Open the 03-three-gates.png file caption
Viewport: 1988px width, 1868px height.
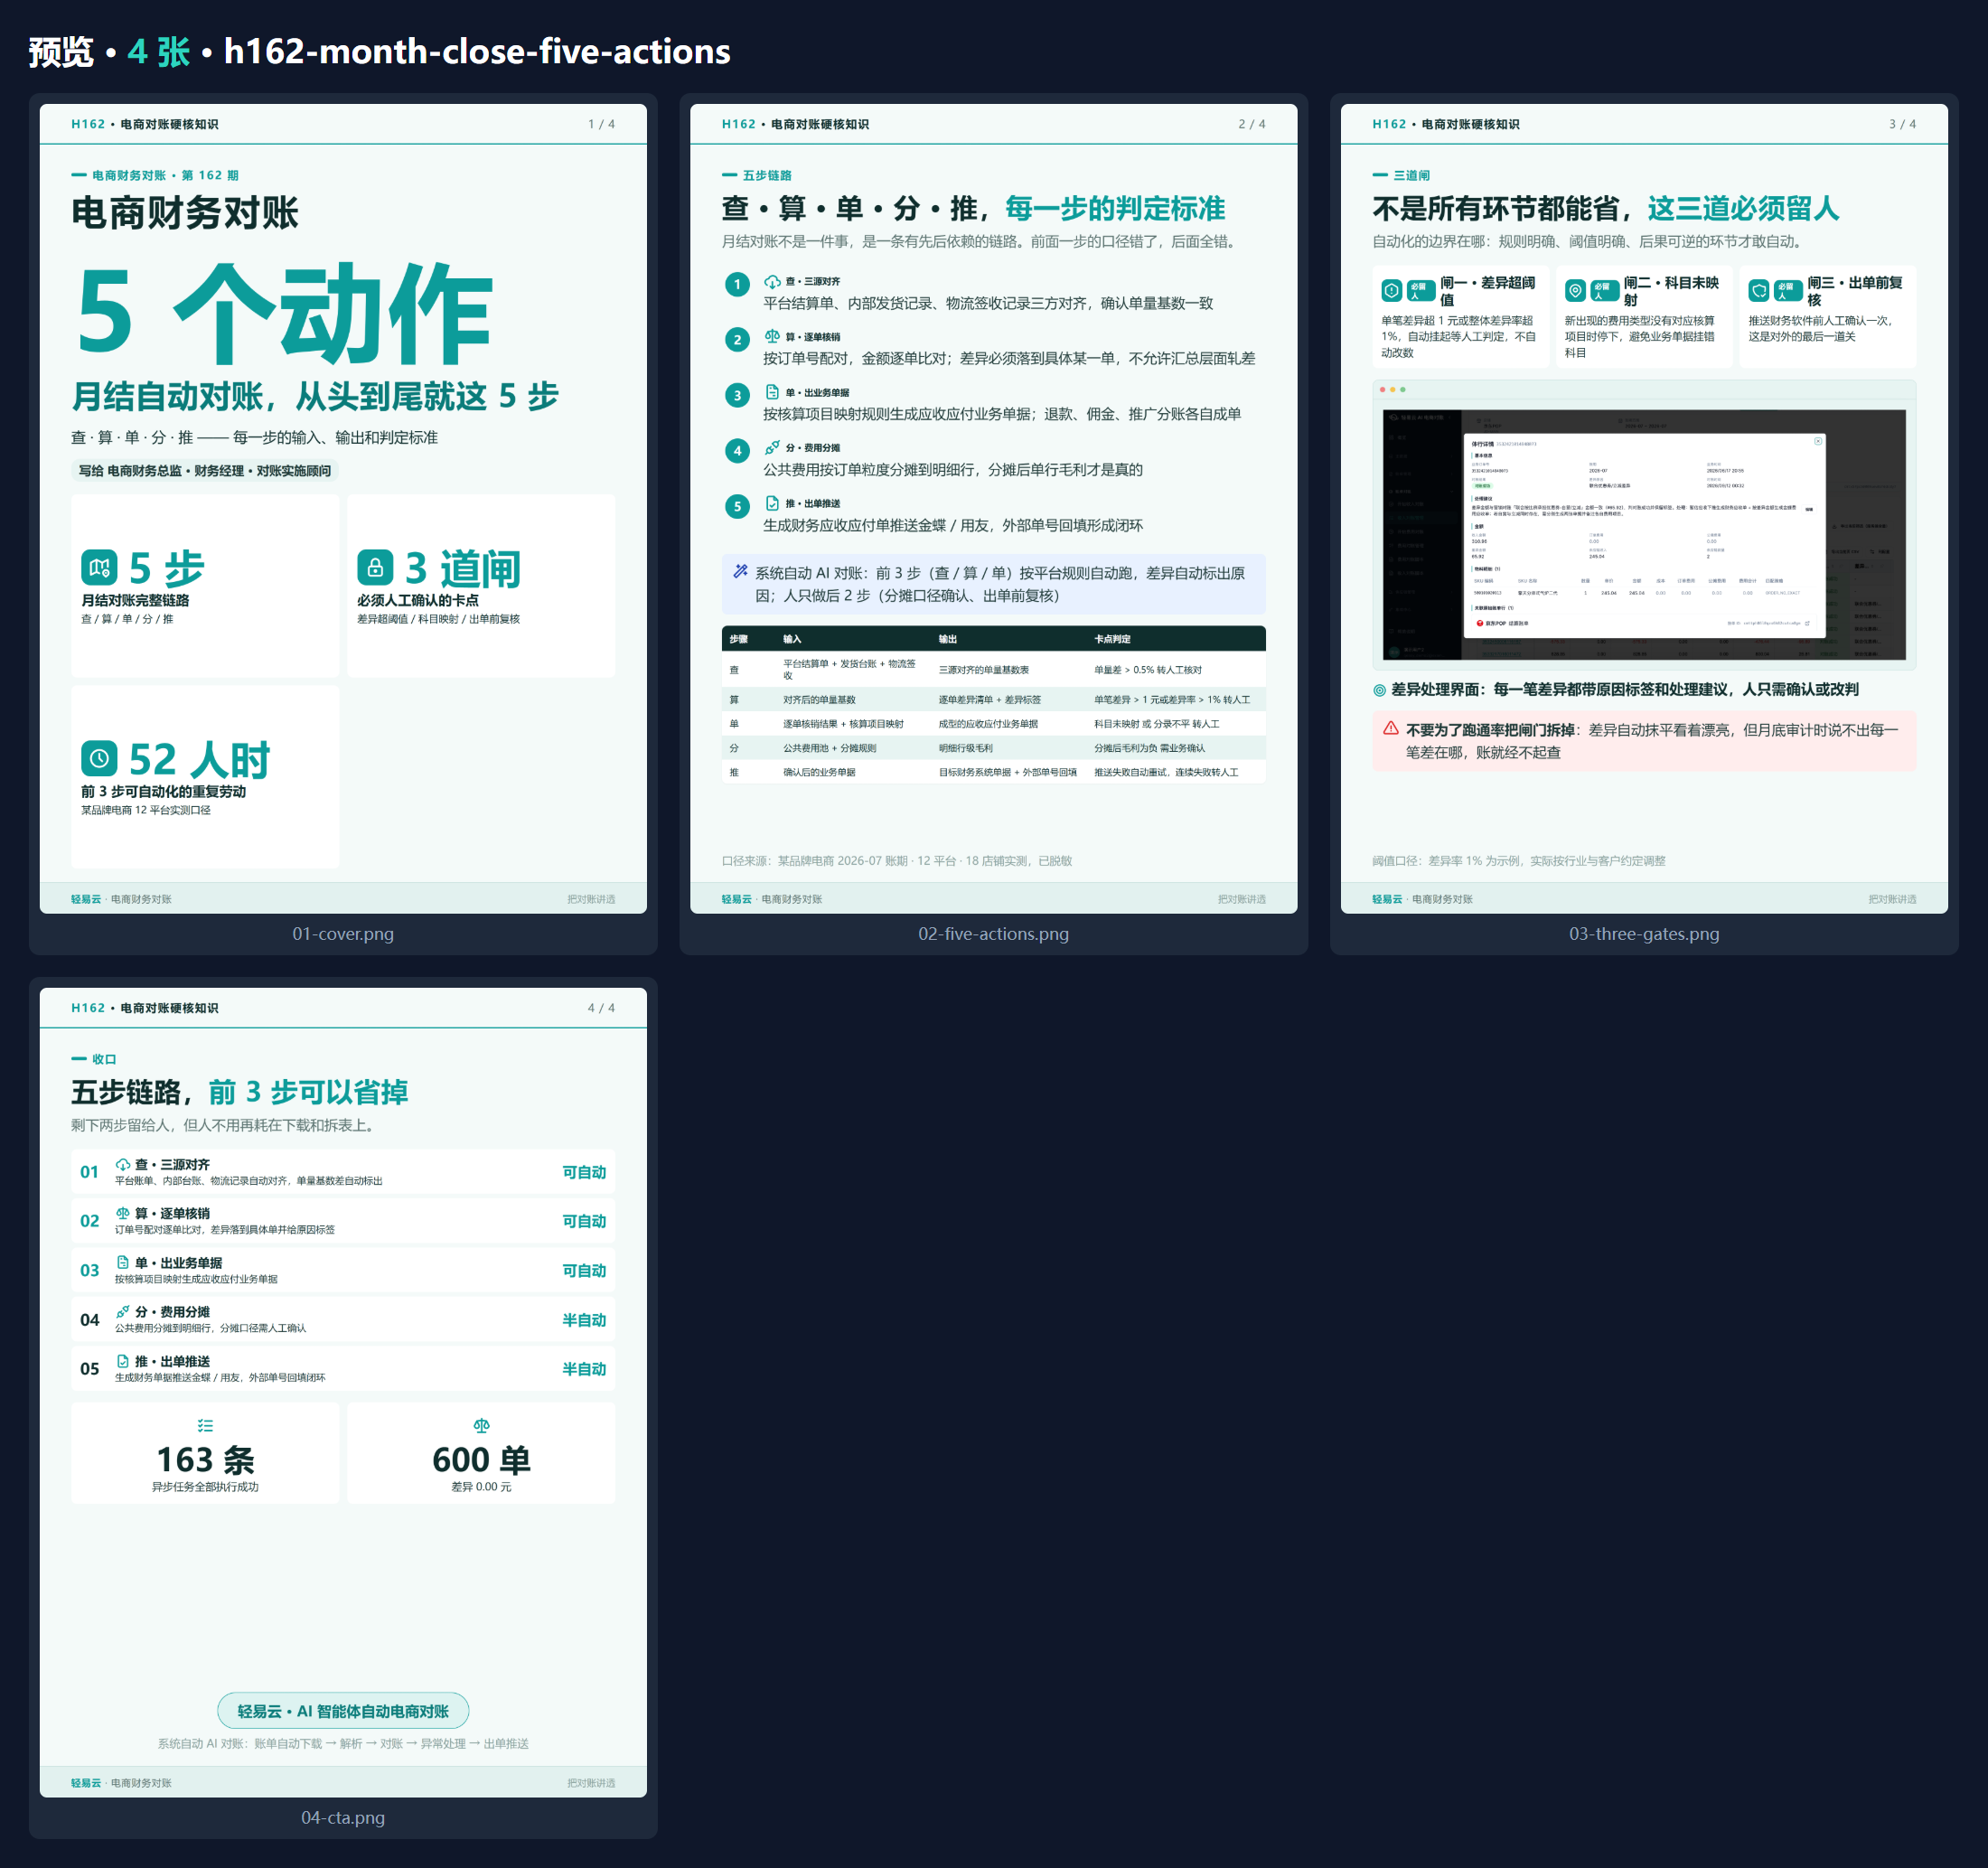(x=1644, y=934)
